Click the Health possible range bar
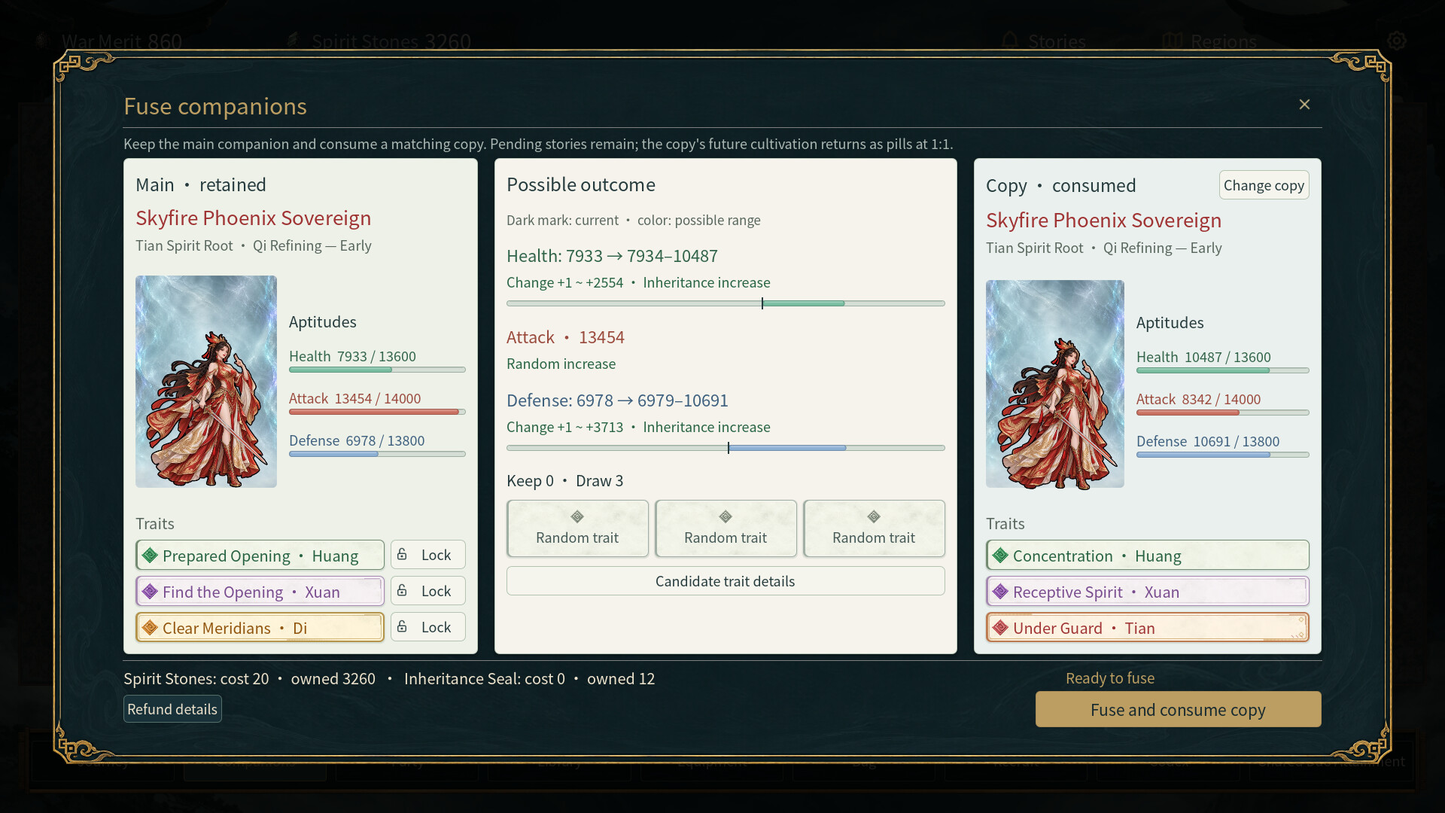 click(x=726, y=303)
